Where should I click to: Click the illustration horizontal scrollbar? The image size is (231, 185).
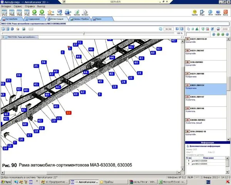pyautogui.click(x=91, y=172)
